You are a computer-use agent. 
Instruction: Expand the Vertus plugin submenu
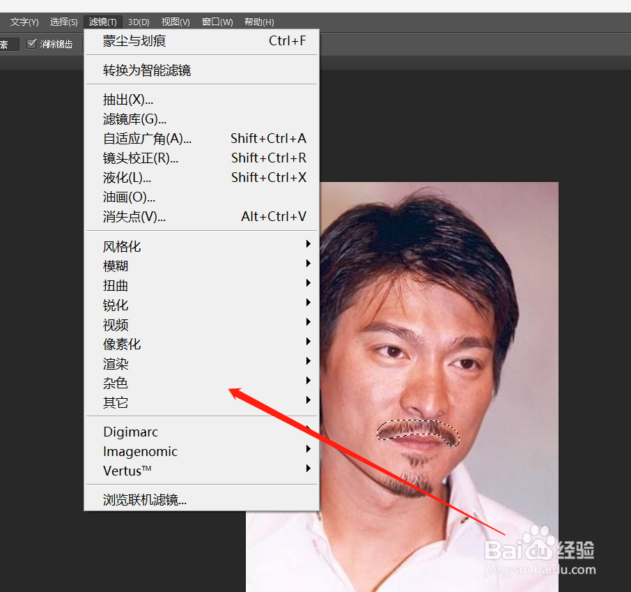[201, 470]
